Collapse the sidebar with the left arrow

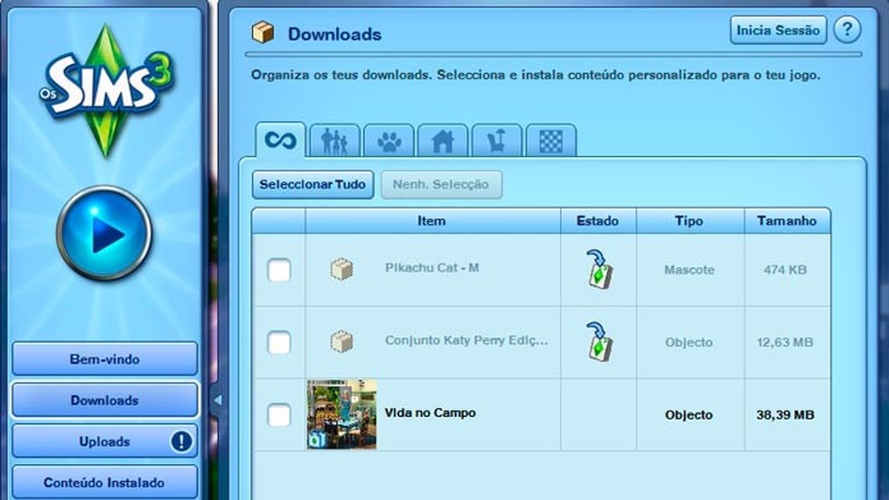point(217,401)
